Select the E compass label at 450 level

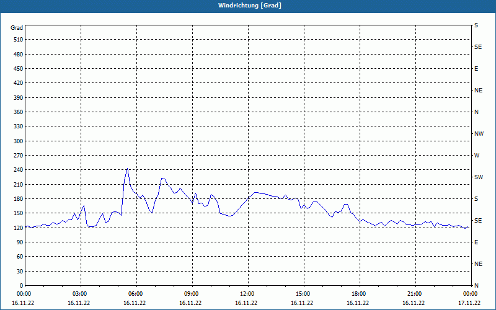point(476,69)
